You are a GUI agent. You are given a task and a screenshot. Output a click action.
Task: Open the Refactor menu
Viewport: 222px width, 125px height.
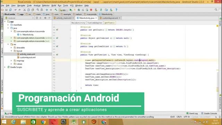click(x=46, y=6)
